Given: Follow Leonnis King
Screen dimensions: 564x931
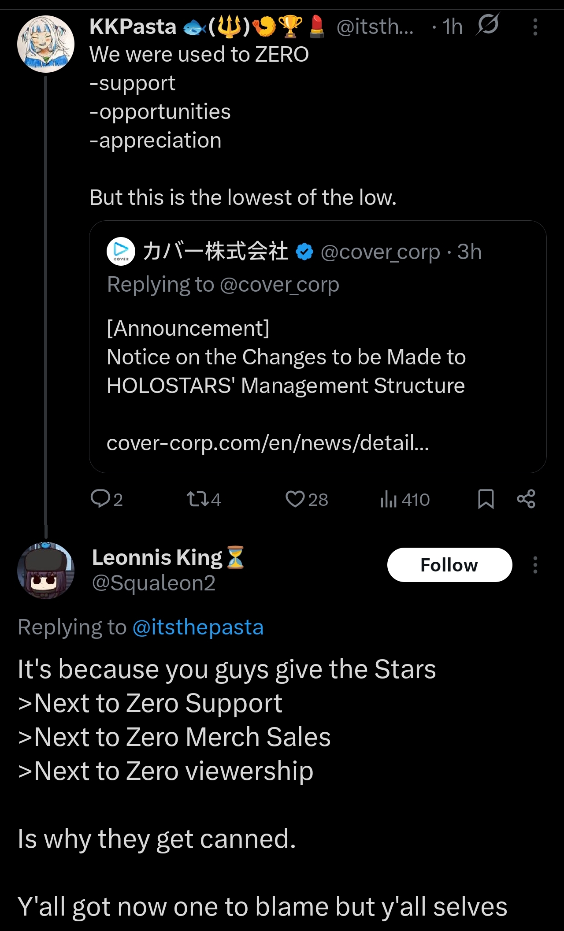Looking at the screenshot, I should [449, 565].
